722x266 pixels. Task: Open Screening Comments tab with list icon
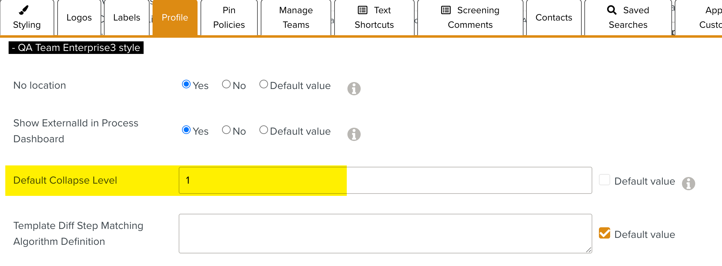pyautogui.click(x=470, y=18)
